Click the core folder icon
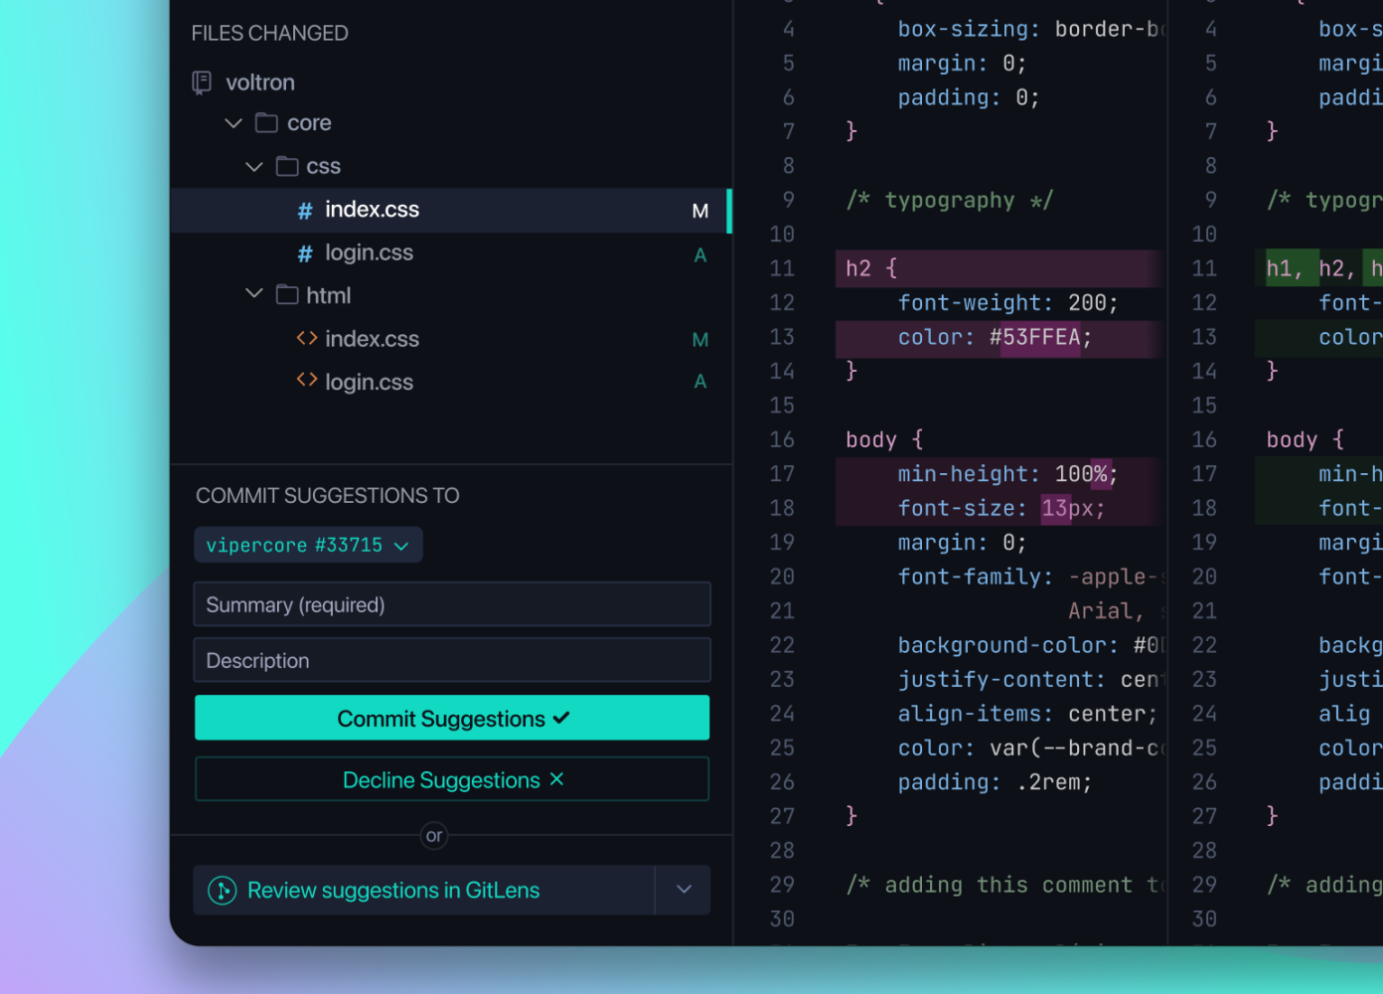This screenshot has height=994, width=1383. (266, 123)
